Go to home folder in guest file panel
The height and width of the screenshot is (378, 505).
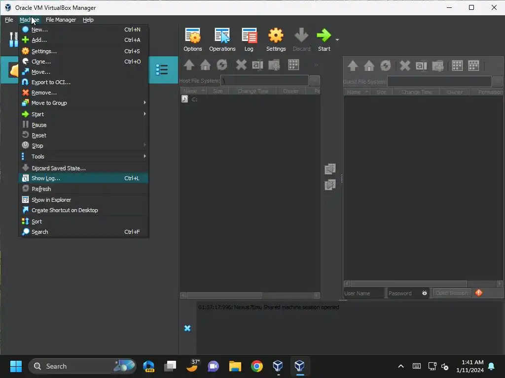[369, 66]
